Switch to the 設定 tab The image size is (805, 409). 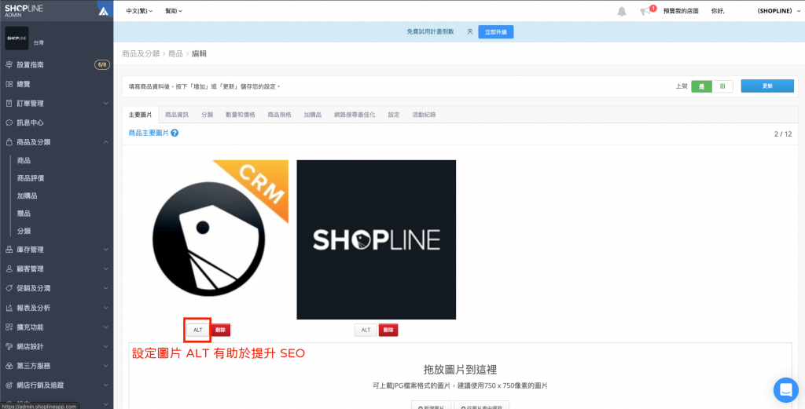pyautogui.click(x=394, y=115)
